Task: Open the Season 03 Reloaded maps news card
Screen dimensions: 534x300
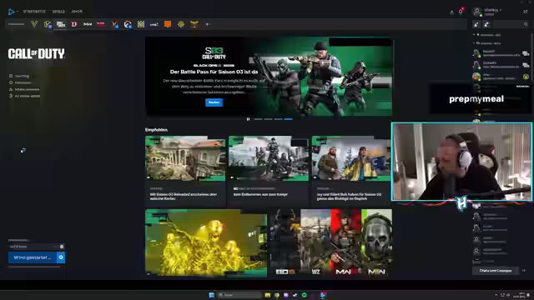Action: (185, 171)
